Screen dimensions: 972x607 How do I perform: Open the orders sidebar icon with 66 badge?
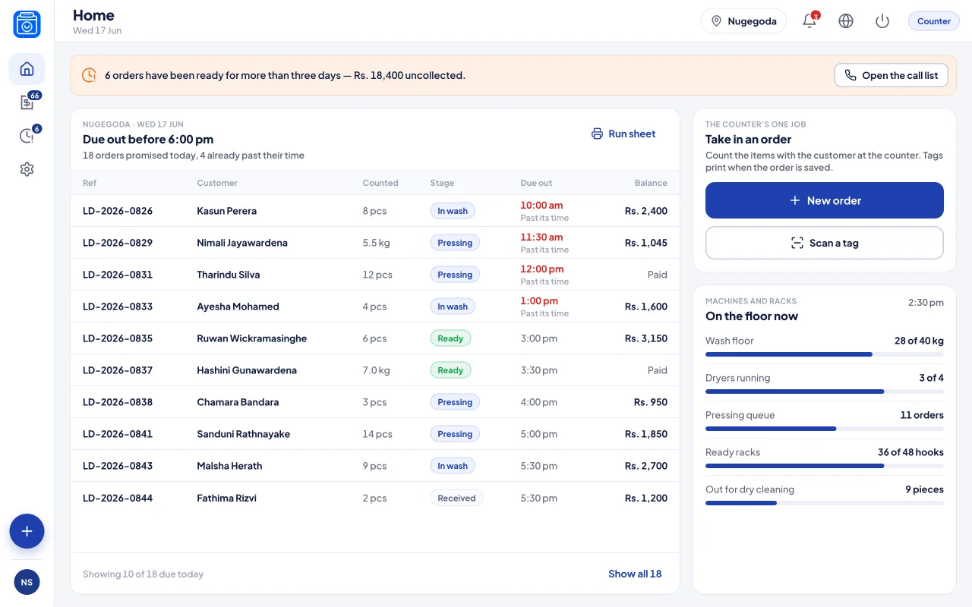point(27,102)
